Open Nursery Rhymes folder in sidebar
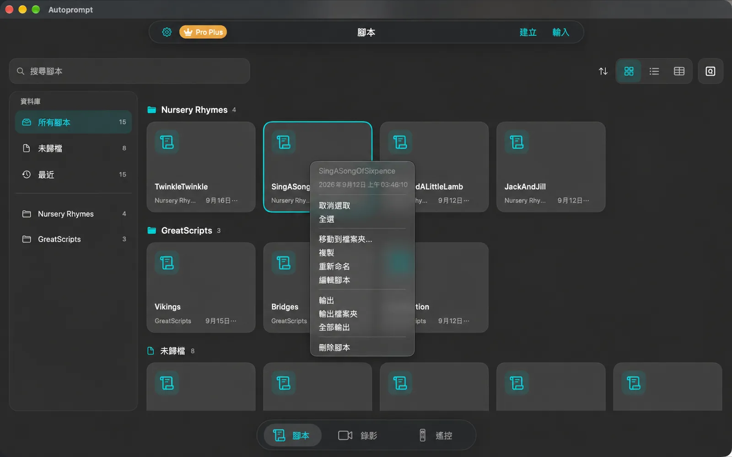This screenshot has height=457, width=732. 73,214
